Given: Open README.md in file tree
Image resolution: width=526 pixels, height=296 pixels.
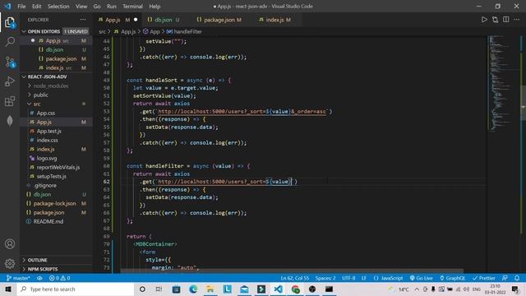Looking at the screenshot, I should pos(48,222).
